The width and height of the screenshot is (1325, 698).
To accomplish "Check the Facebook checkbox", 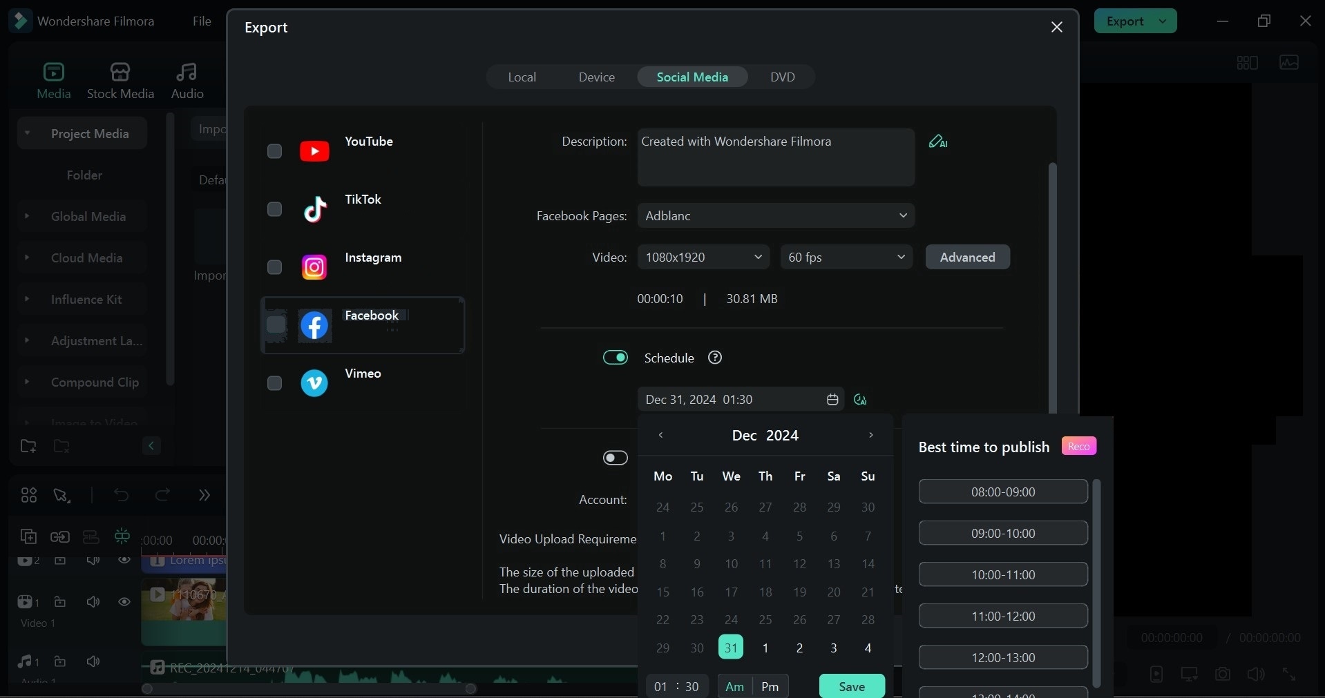I will 275,324.
